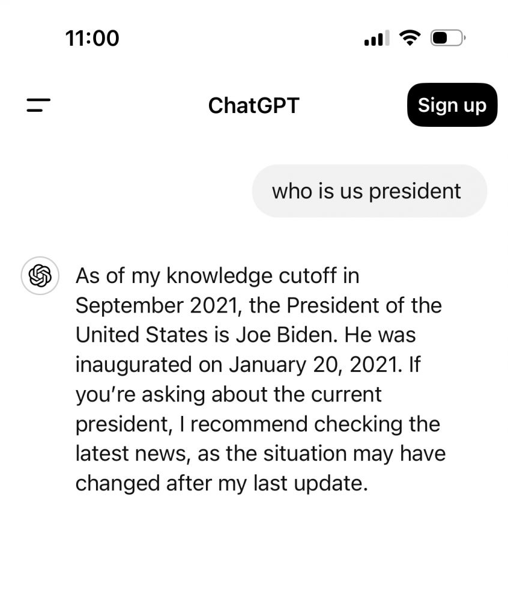This screenshot has width=508, height=601.
Task: Tap the date "January 20, 2021"
Action: pyautogui.click(x=313, y=365)
